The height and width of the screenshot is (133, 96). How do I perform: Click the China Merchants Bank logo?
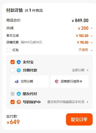(x=57, y=81)
